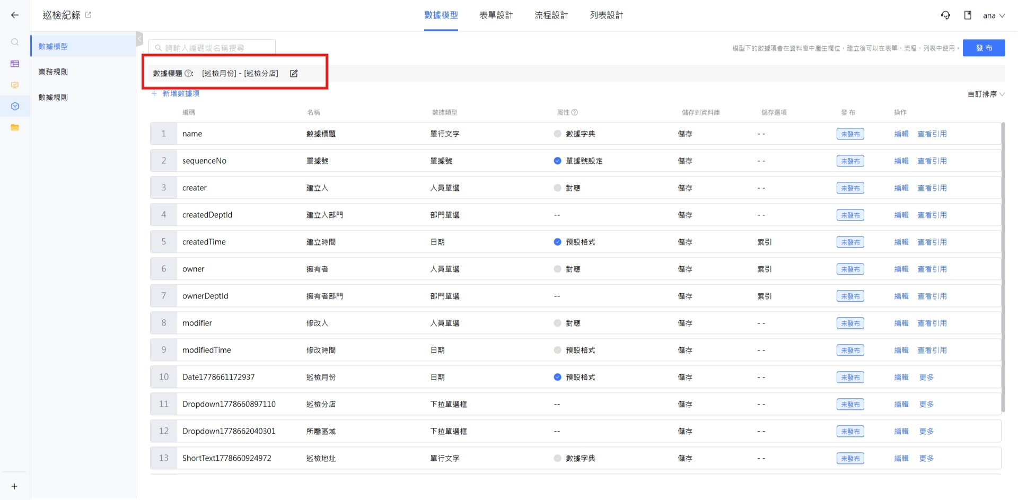This screenshot has width=1018, height=500.
Task: Click the search icon in left sidebar
Action: [15, 42]
